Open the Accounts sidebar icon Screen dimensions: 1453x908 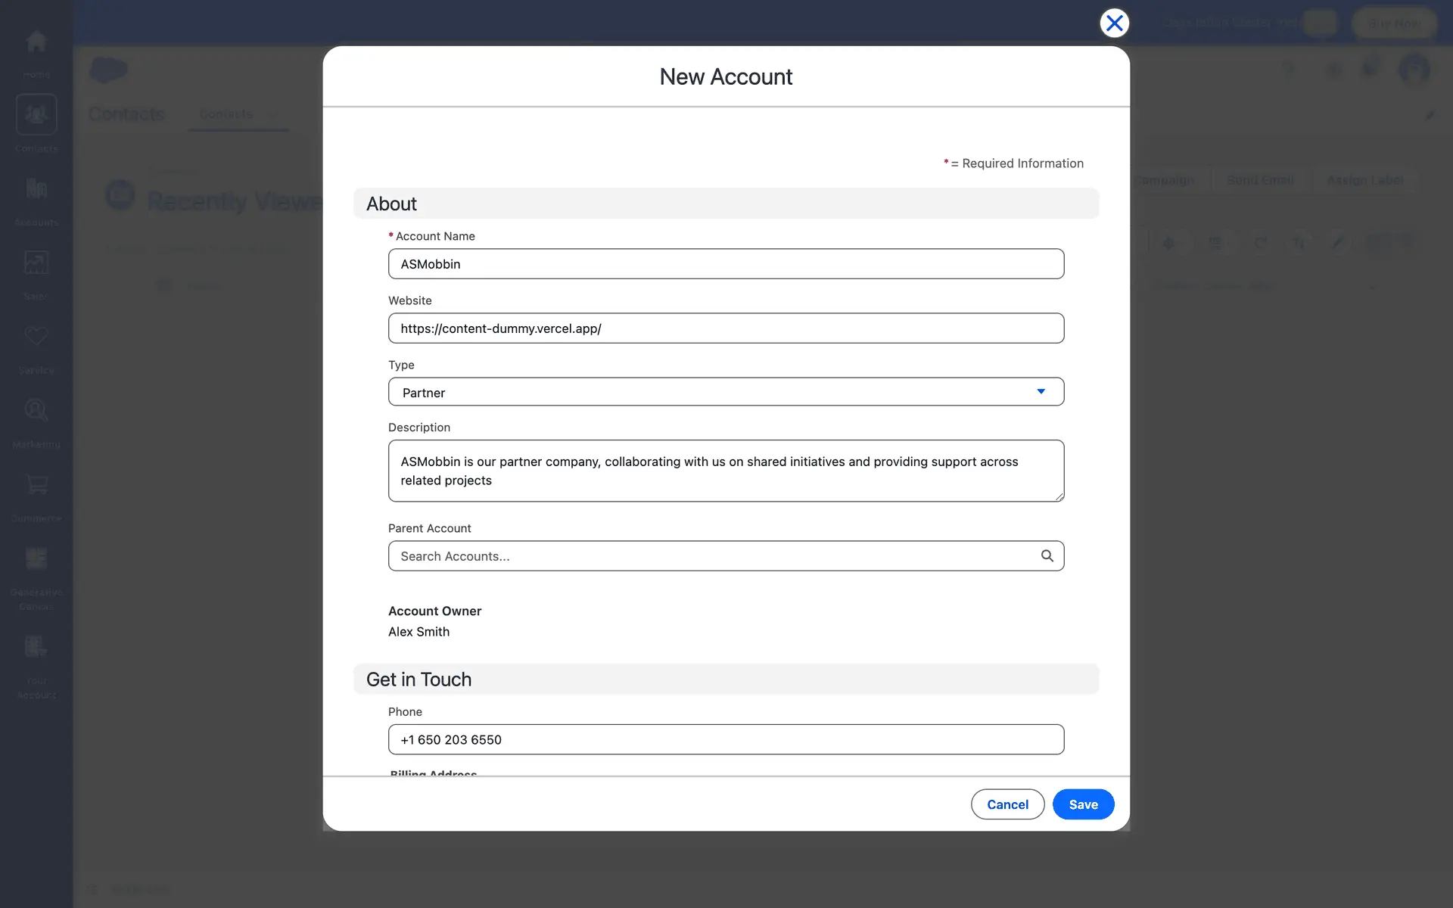[36, 189]
